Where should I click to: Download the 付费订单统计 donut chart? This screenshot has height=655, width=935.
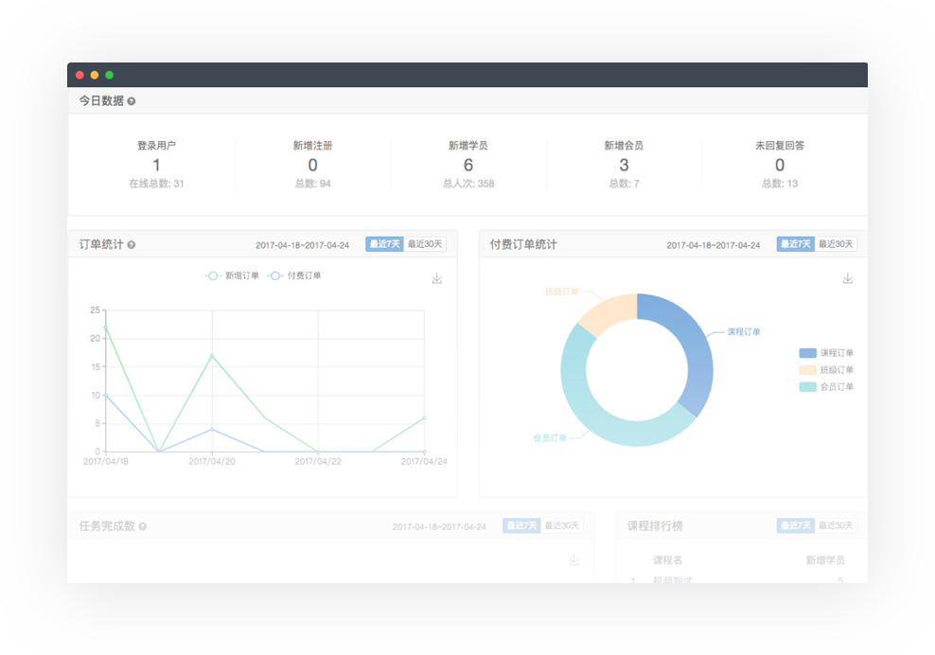(x=847, y=278)
